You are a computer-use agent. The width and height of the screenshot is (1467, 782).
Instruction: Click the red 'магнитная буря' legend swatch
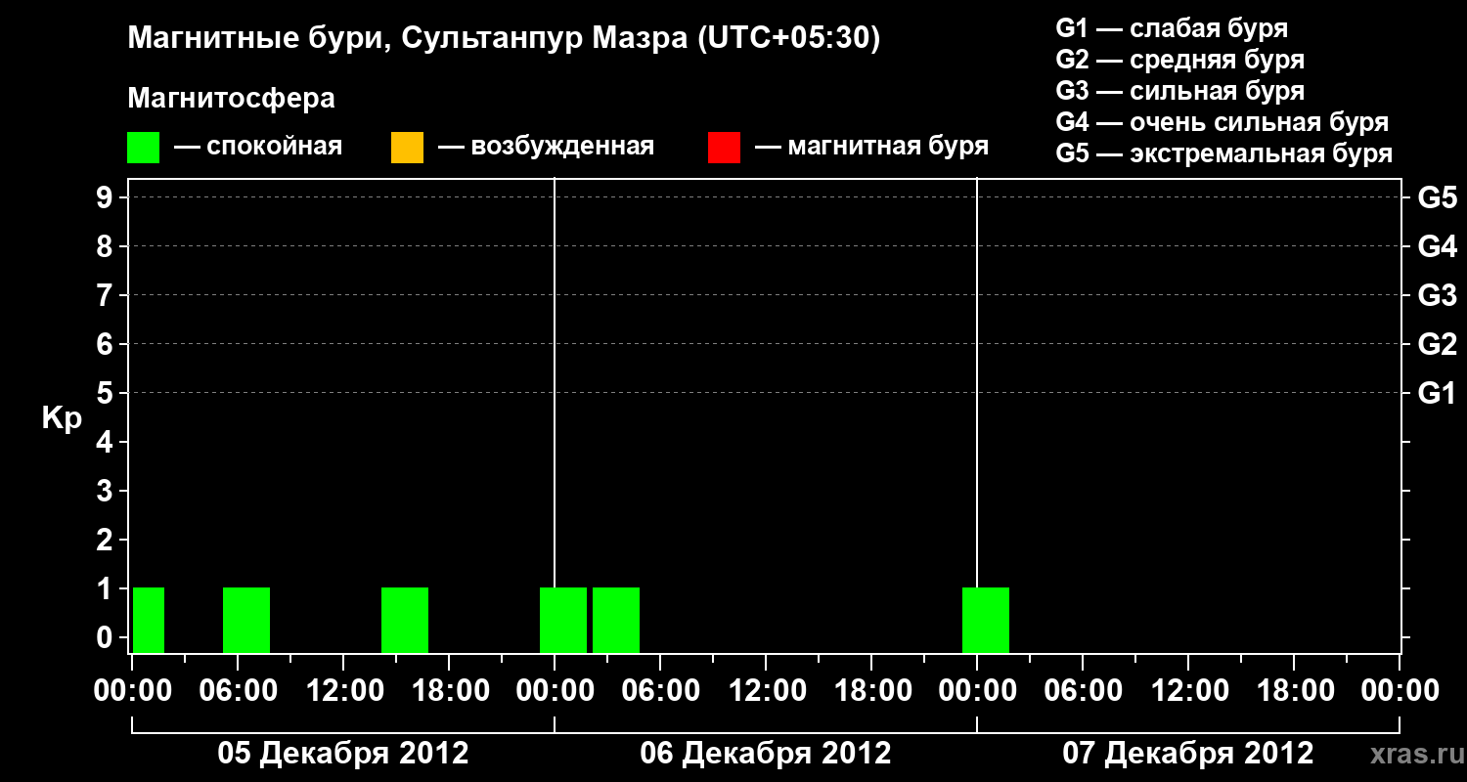724,148
